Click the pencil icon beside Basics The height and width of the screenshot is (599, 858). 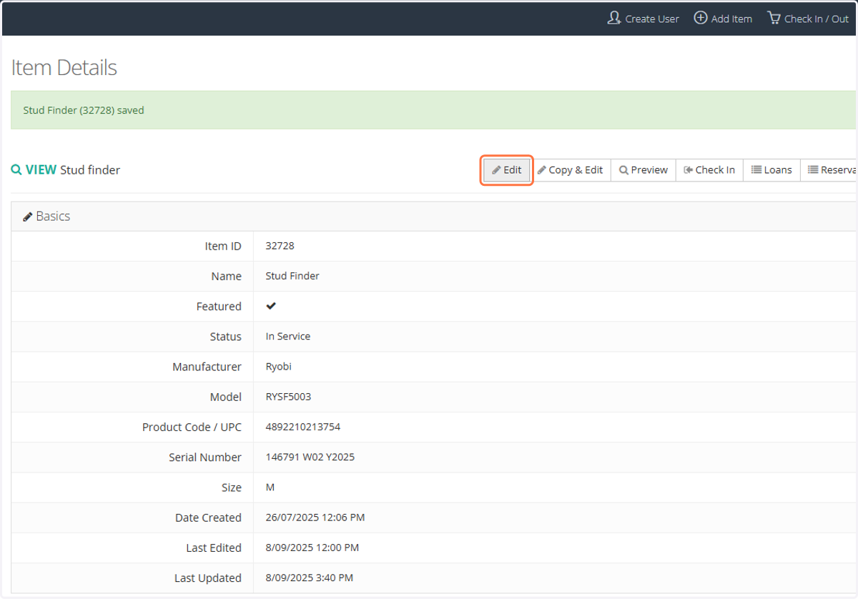28,217
